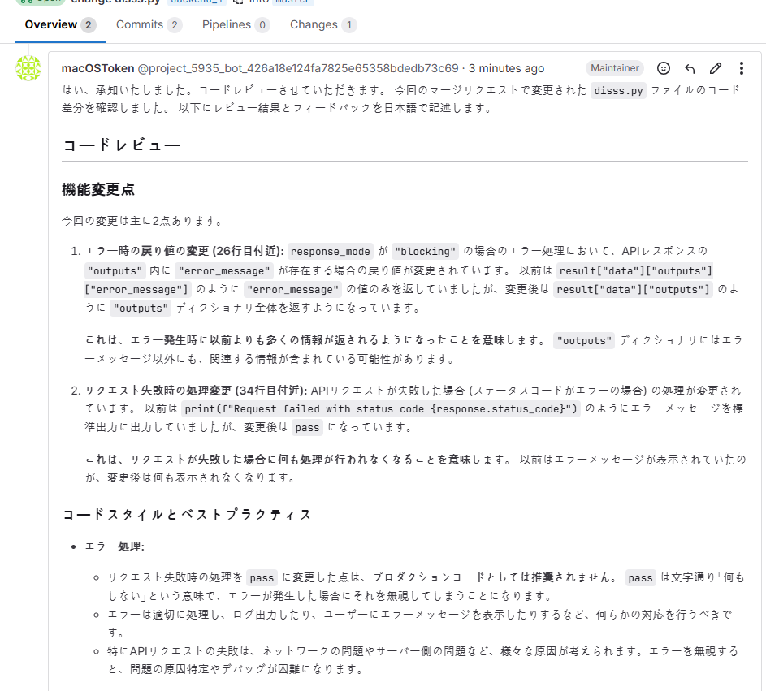
Task: View the Changes tab
Action: [315, 25]
